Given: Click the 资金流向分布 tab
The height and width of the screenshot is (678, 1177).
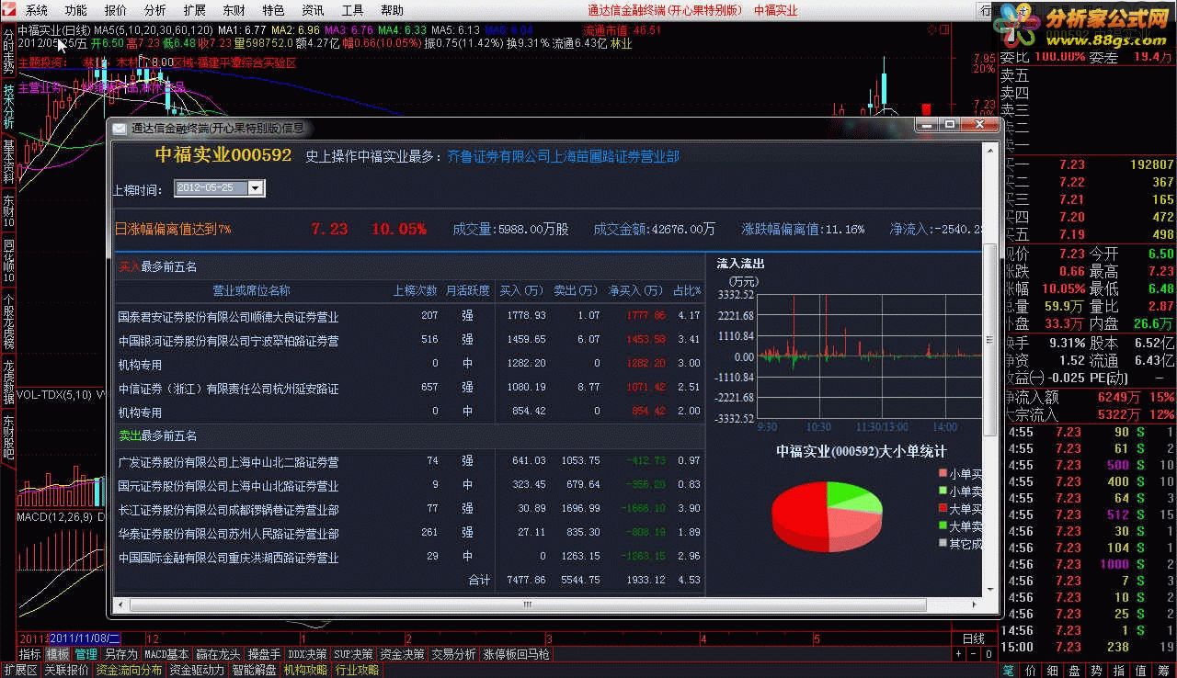Looking at the screenshot, I should pyautogui.click(x=129, y=670).
